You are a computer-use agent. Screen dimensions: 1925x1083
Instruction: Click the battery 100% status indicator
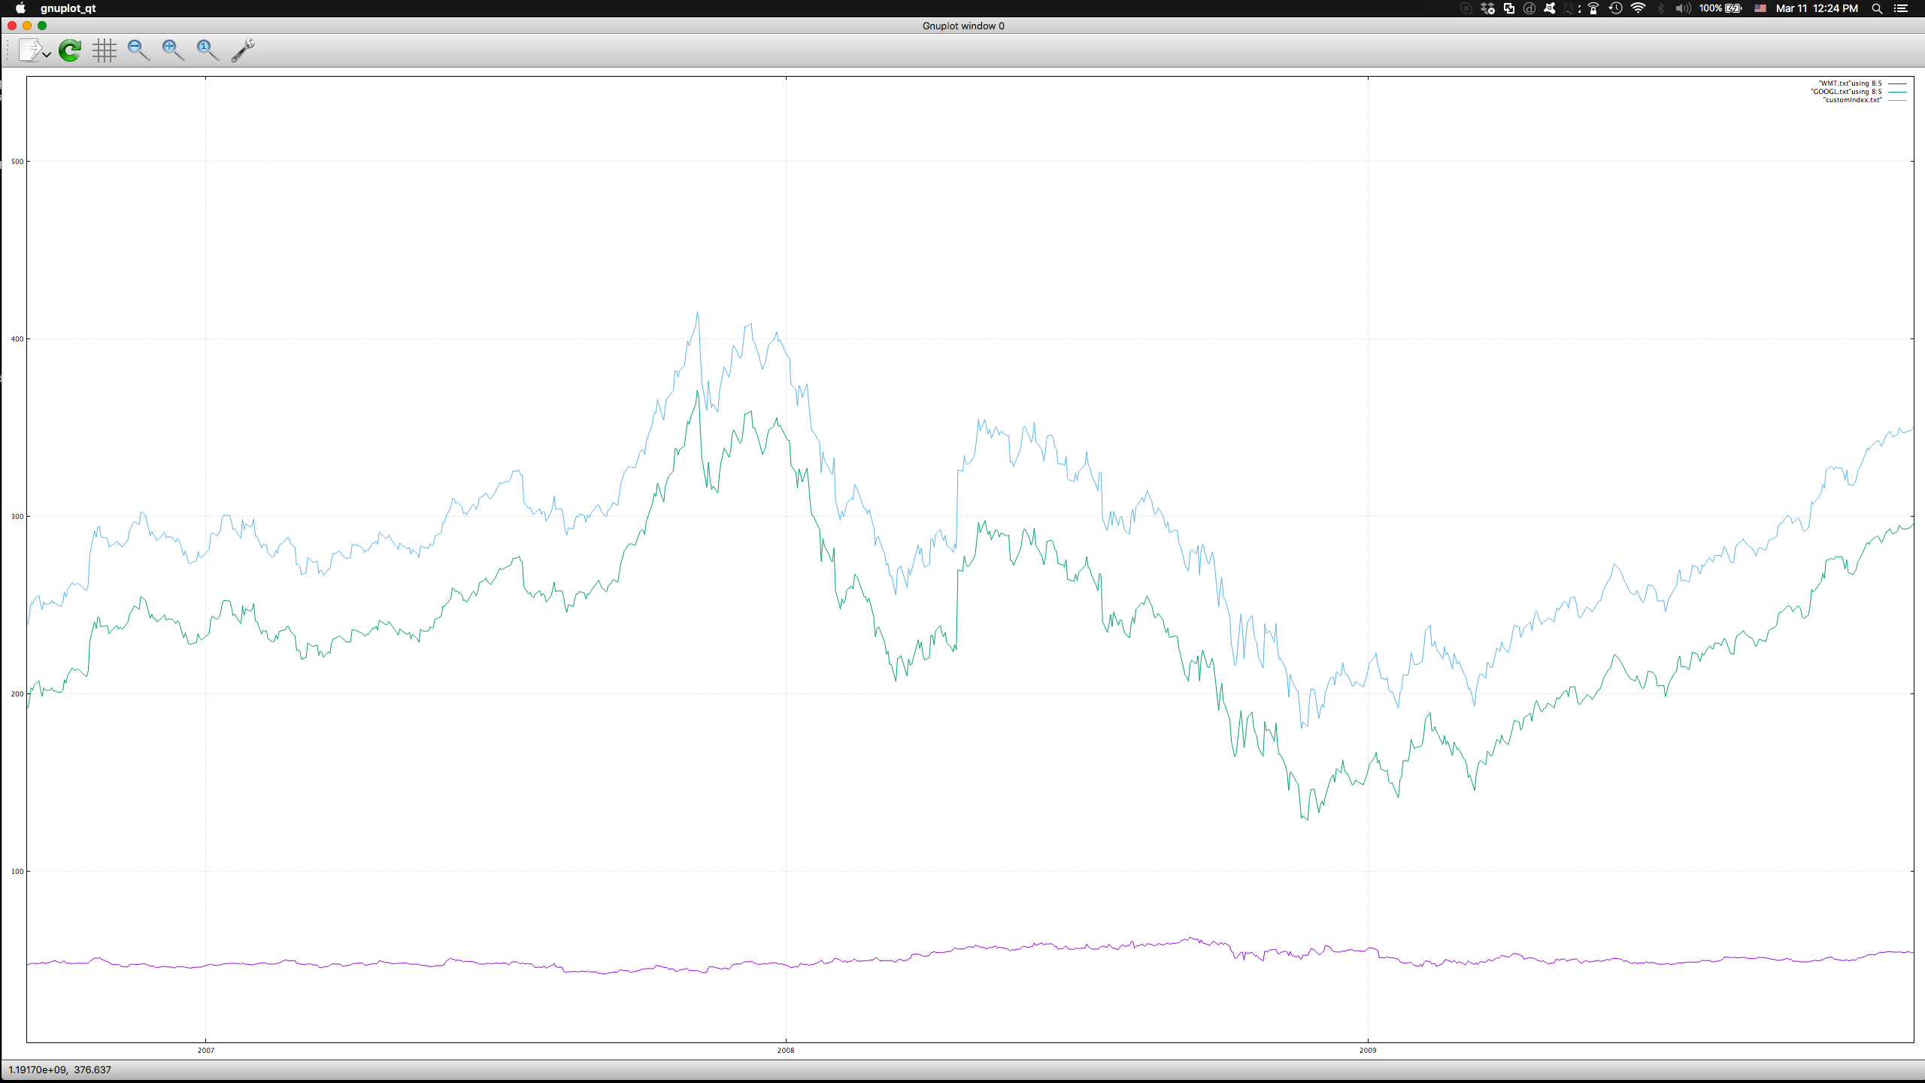[x=1720, y=8]
